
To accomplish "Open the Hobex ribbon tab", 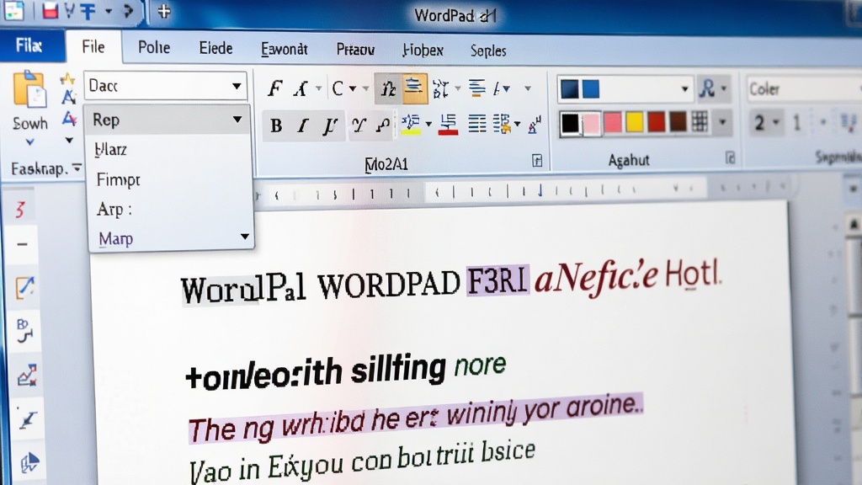I will coord(423,51).
